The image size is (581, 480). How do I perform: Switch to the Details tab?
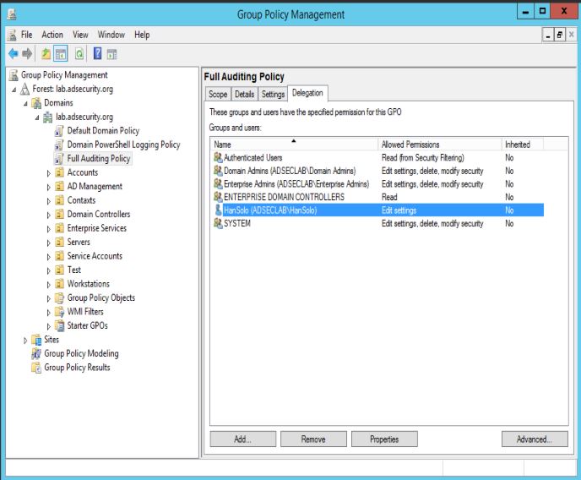click(245, 94)
